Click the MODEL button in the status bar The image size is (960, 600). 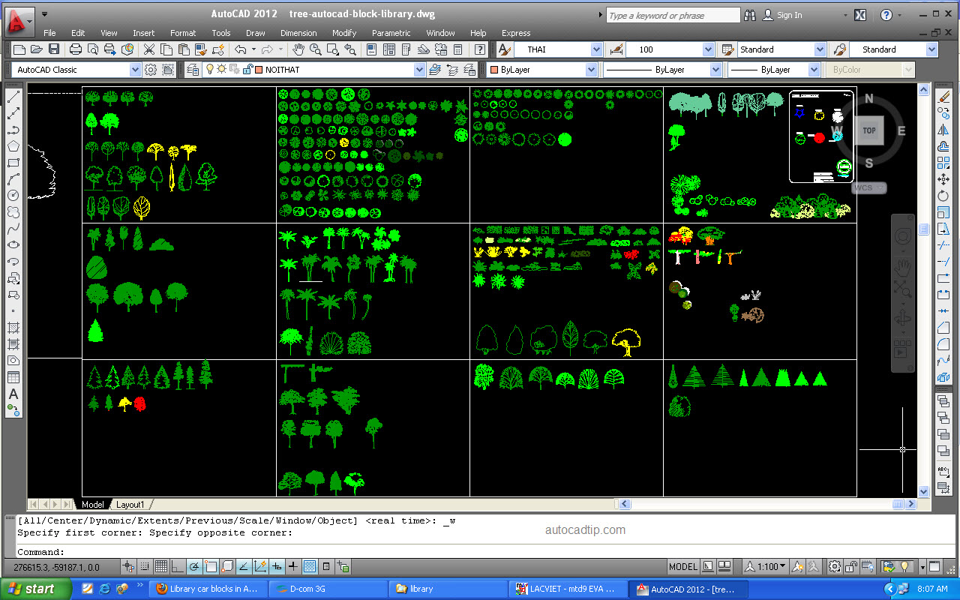pyautogui.click(x=682, y=566)
